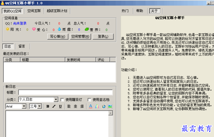Click the 功能介绍 heading text
The height and width of the screenshot is (137, 214).
(x=129, y=70)
